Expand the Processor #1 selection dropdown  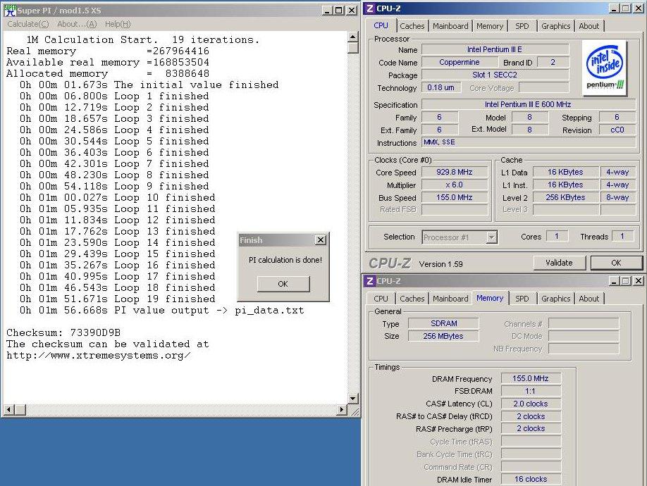(491, 237)
